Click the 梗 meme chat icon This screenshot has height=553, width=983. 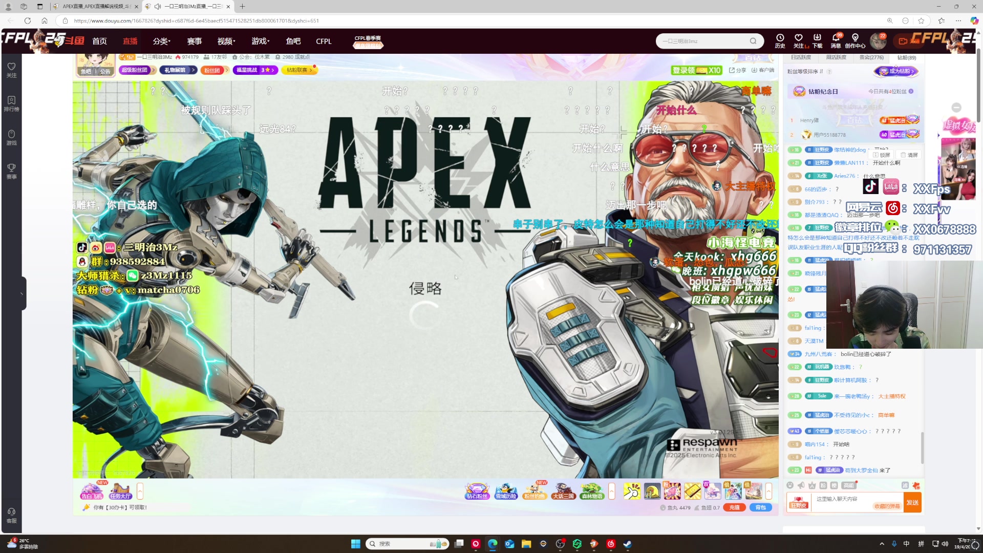(834, 485)
